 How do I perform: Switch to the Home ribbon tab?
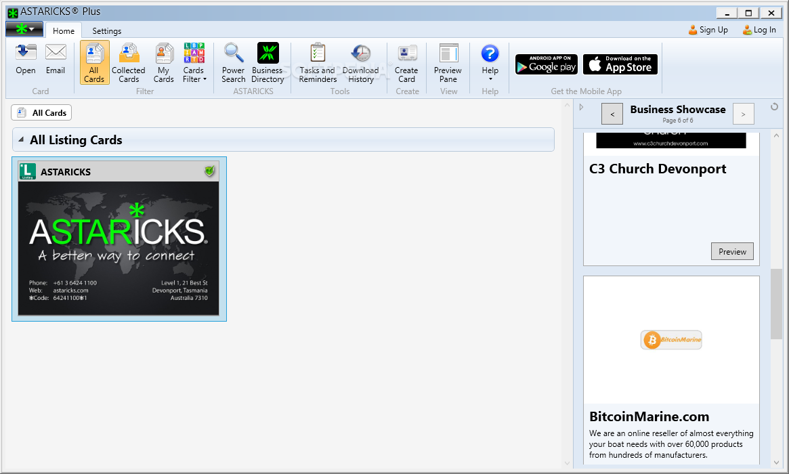click(x=64, y=30)
